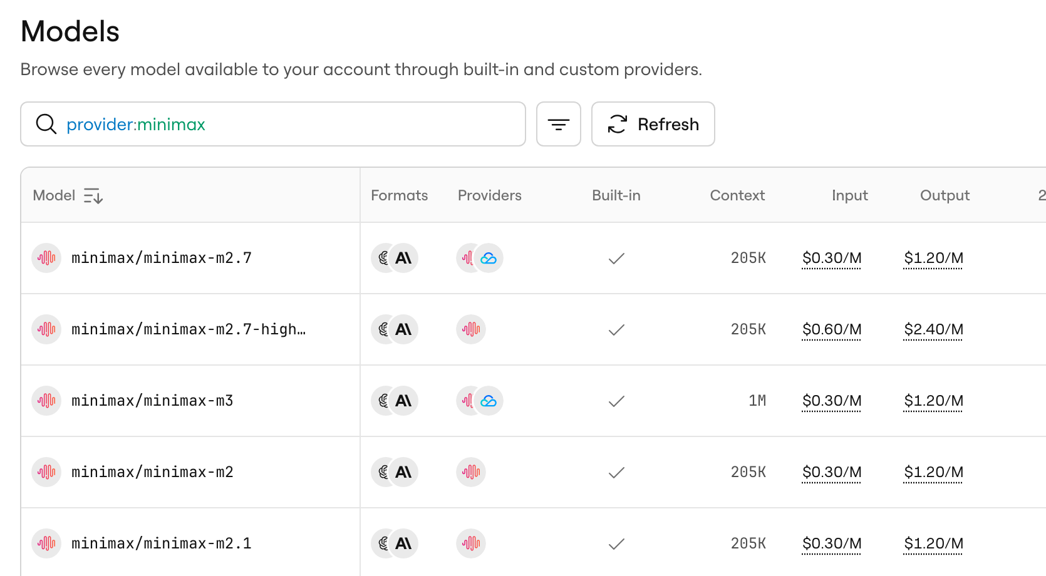Focus the provider:minimax search field
Image resolution: width=1046 pixels, height=576 pixels.
click(x=273, y=124)
